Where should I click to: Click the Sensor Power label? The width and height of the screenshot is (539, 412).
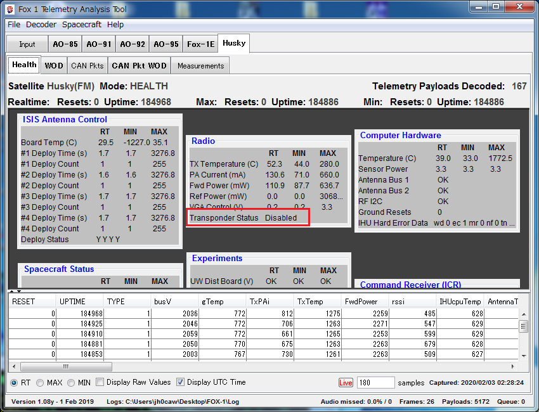click(x=383, y=169)
